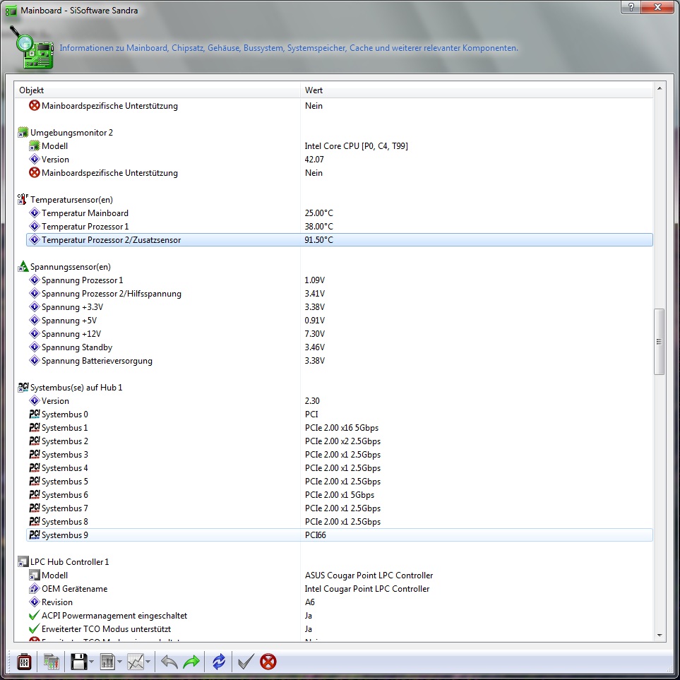Click scrollbar down arrow in the list
The image size is (680, 680).
(x=660, y=636)
